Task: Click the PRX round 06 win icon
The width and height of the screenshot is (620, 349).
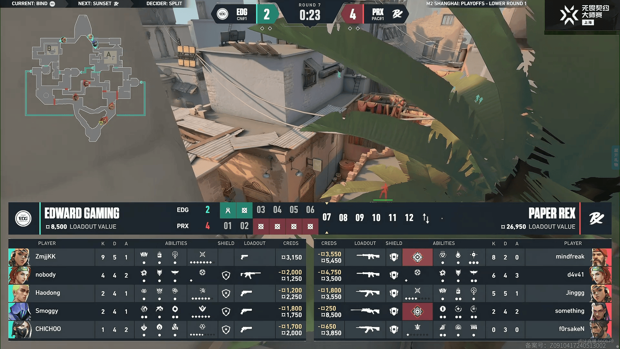Action: [x=310, y=227]
